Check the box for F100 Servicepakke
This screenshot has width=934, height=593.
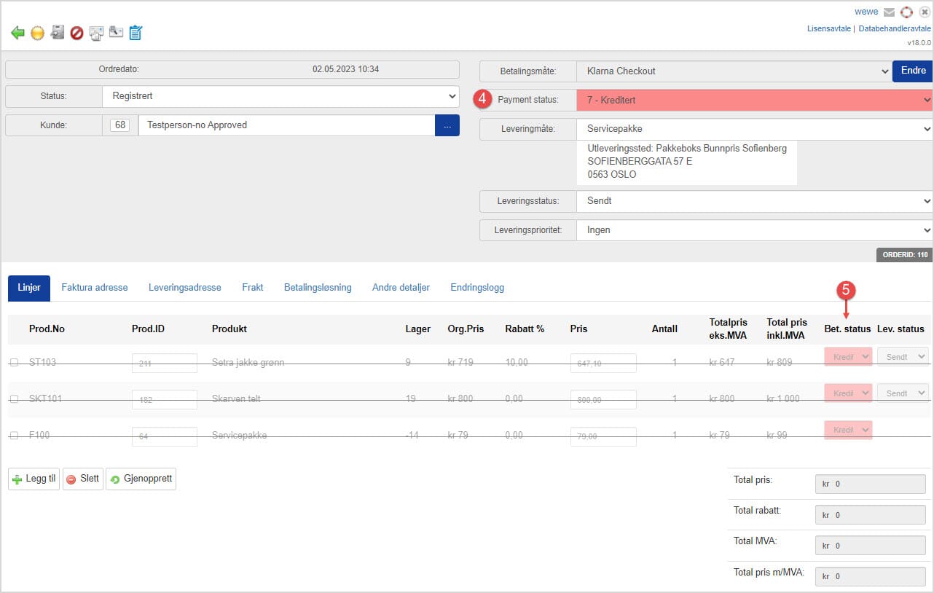14,436
